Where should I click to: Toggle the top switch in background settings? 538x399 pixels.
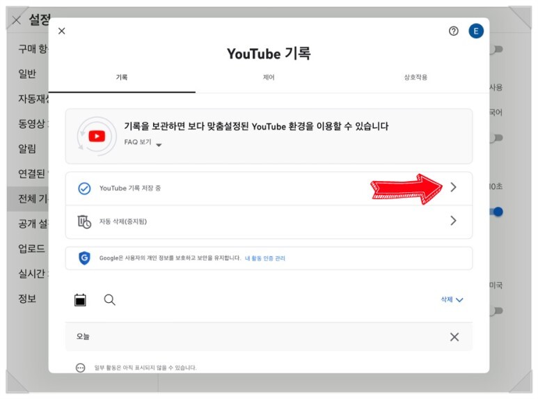tap(496, 49)
